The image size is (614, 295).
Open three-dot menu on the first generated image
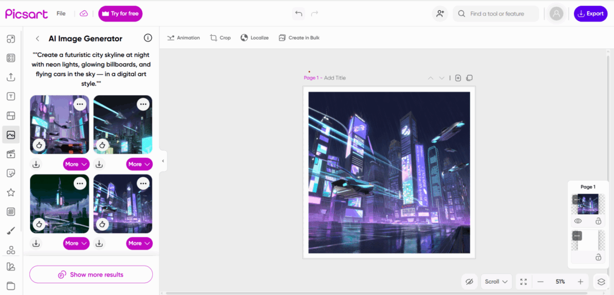click(80, 104)
